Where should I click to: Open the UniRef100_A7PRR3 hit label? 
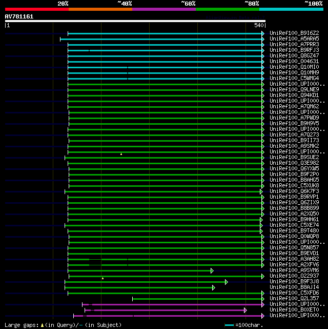click(x=294, y=45)
